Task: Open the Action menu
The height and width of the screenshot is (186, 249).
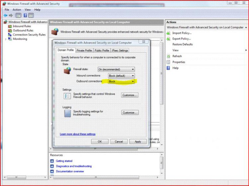Action: click(x=17, y=10)
